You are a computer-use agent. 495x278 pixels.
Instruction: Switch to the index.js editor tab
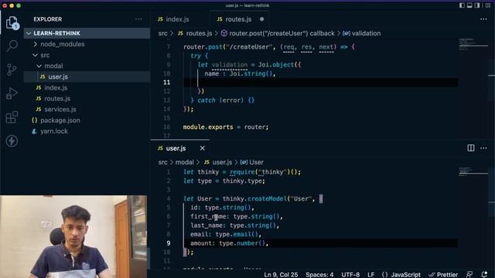[x=180, y=19]
